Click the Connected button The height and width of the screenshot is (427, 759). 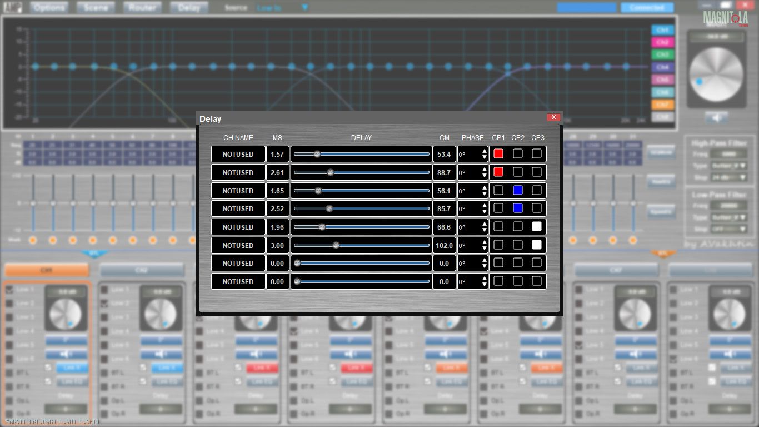click(x=647, y=7)
